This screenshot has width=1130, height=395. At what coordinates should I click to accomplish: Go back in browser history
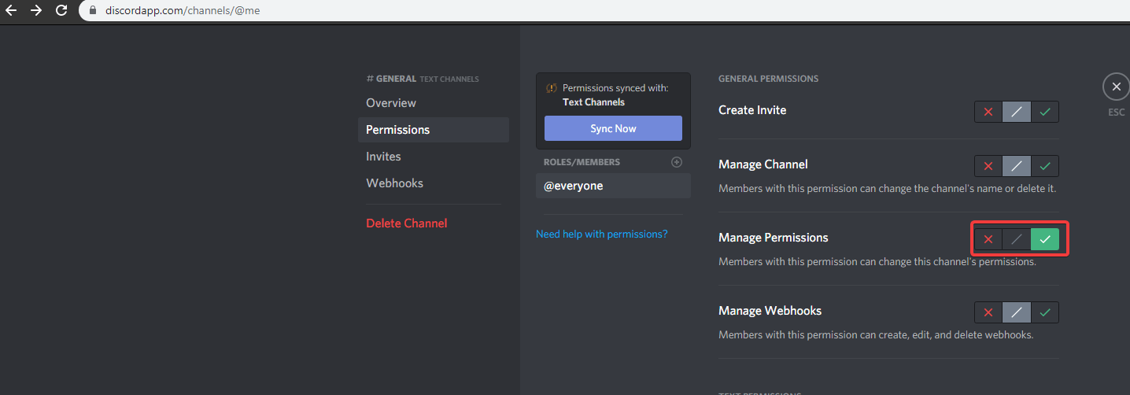[x=11, y=10]
